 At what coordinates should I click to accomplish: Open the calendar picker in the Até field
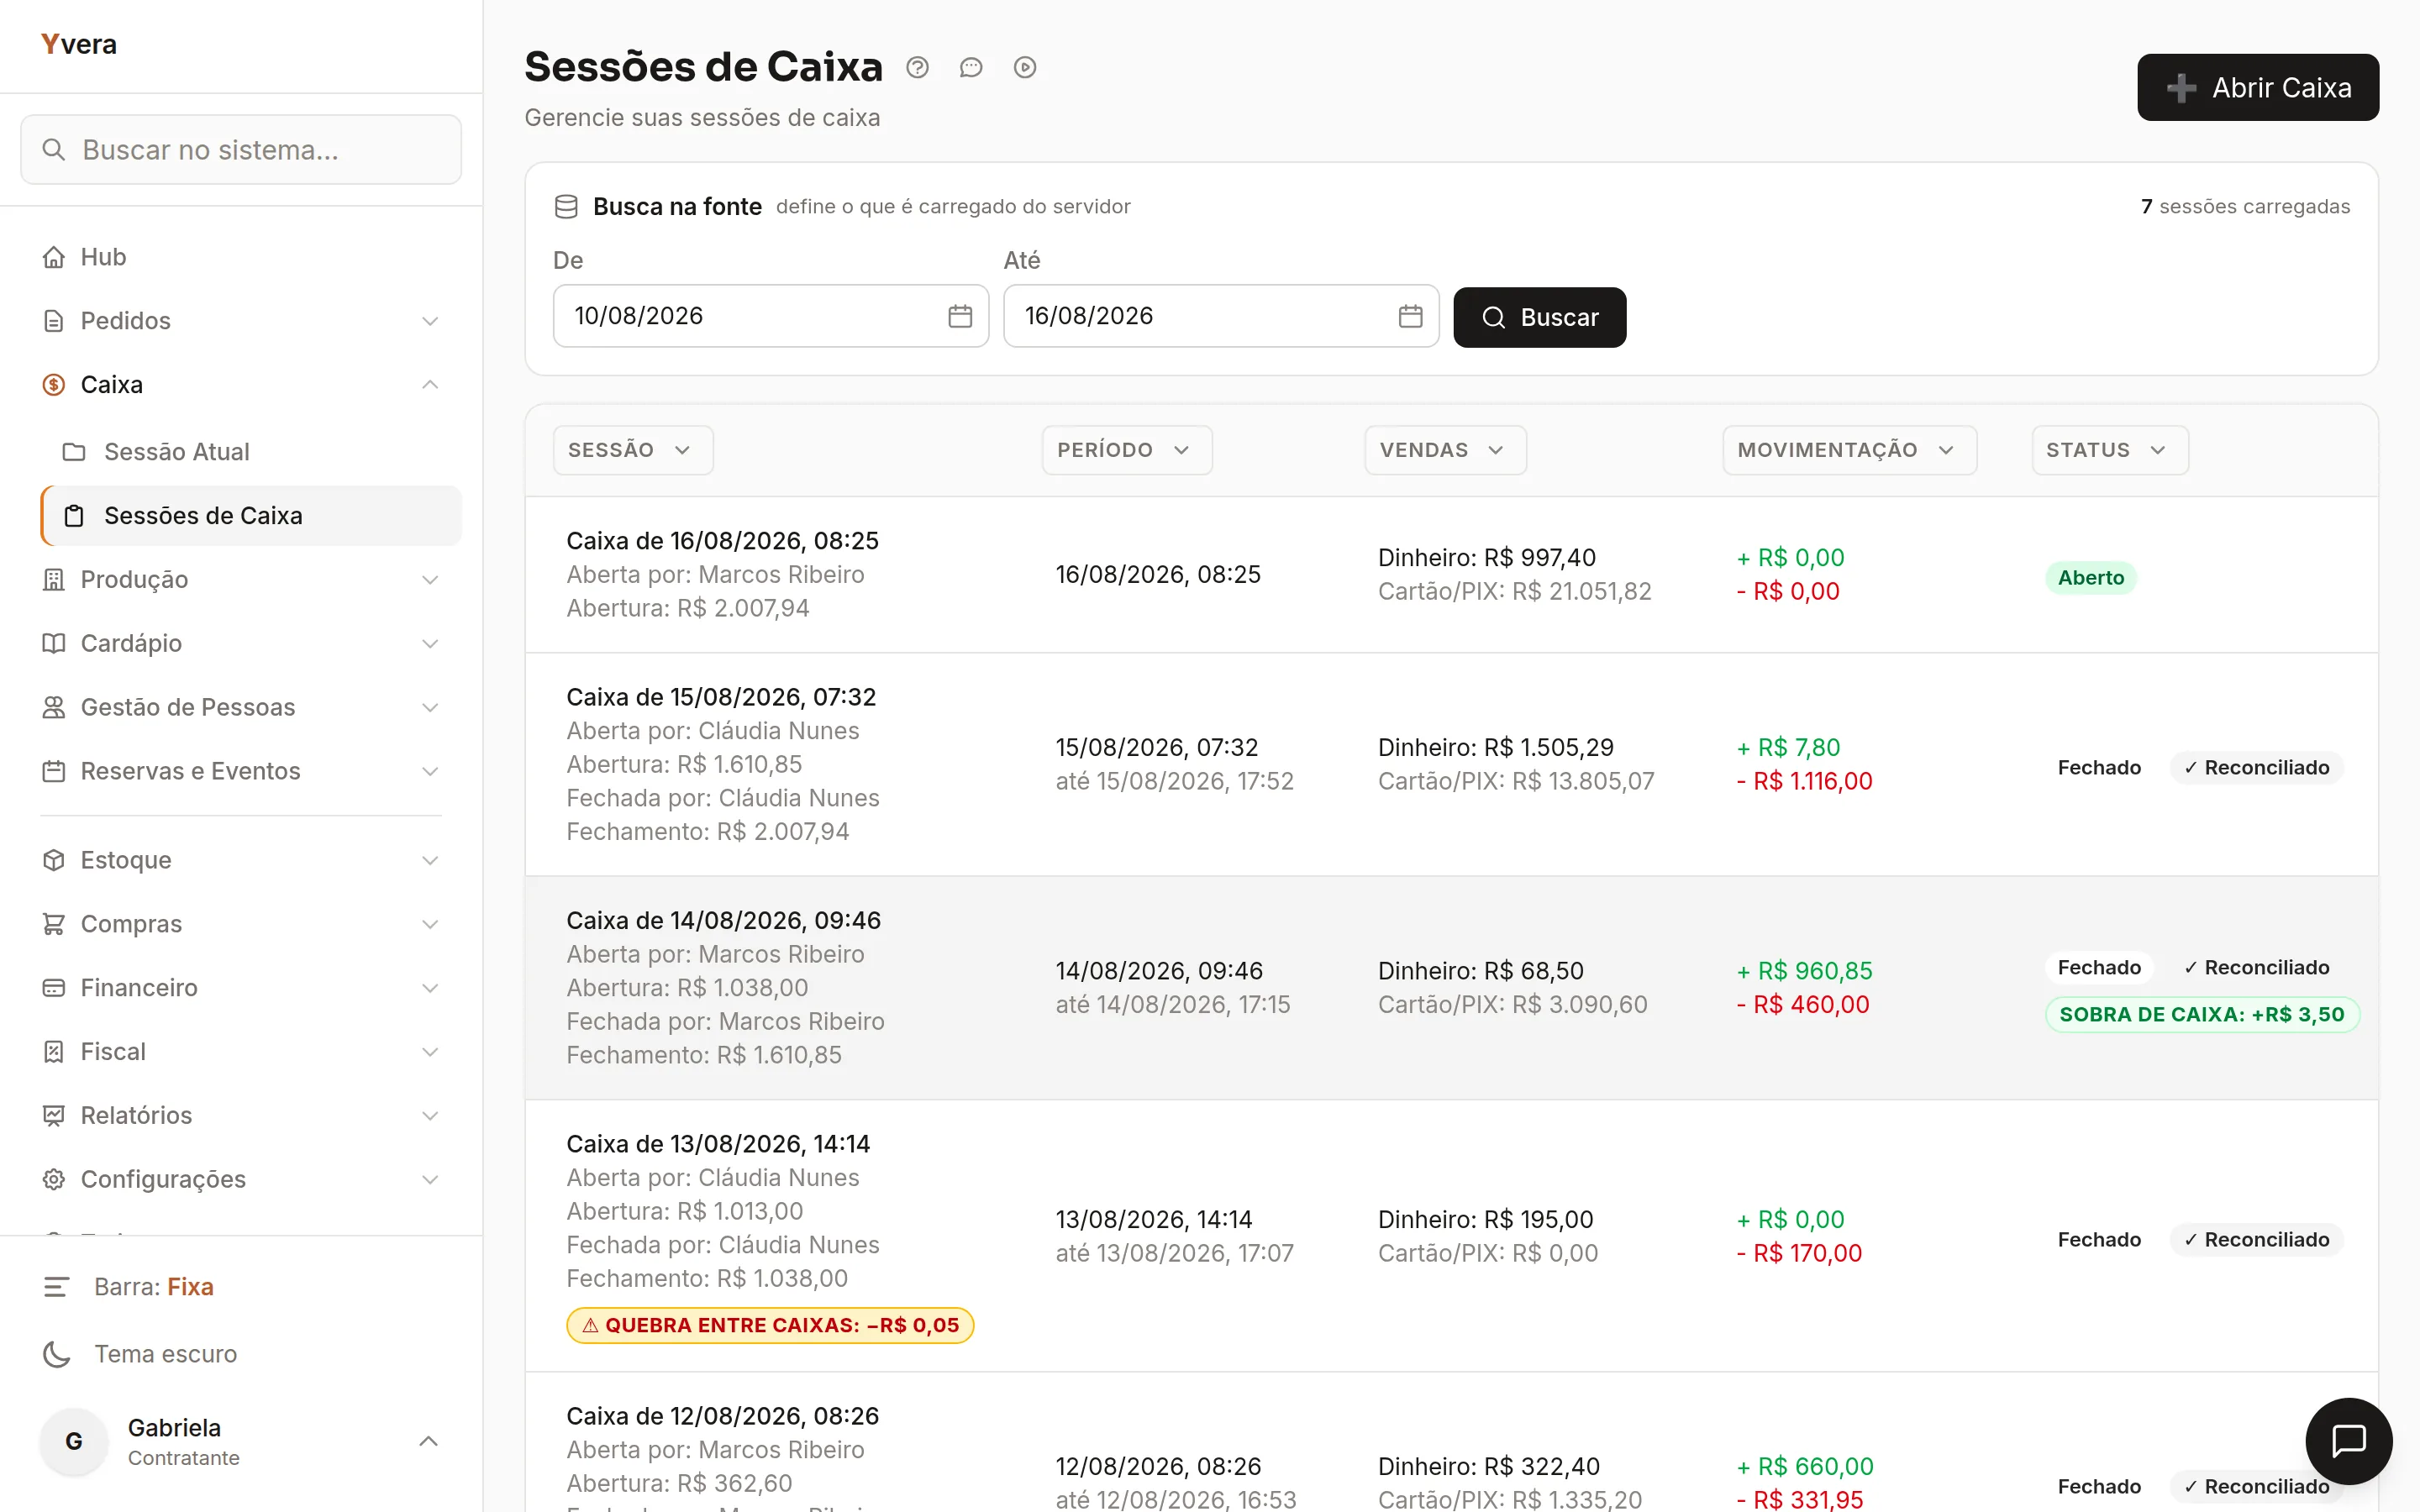tap(1410, 316)
